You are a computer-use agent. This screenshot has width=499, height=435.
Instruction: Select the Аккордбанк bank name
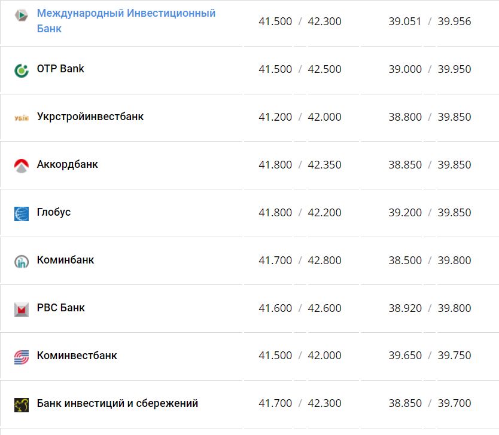[x=68, y=164]
